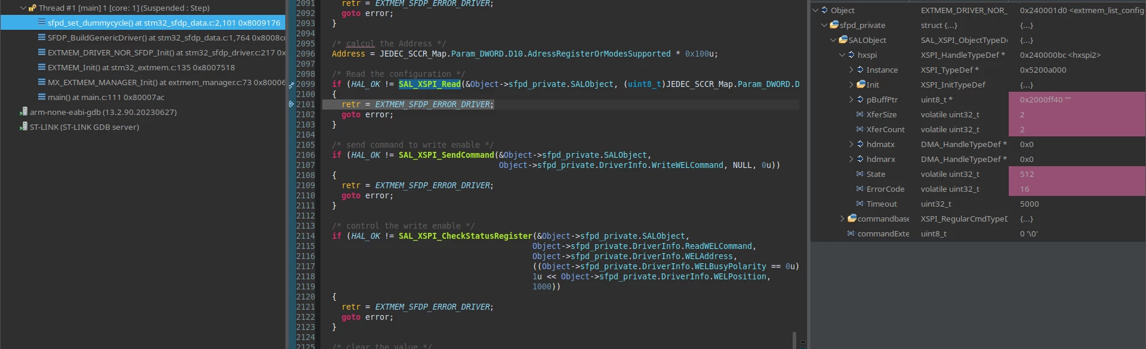Viewport: 1146px width, 349px height.
Task: Click the stack frame icon beside EXTMEM_Init()
Action: [x=42, y=67]
